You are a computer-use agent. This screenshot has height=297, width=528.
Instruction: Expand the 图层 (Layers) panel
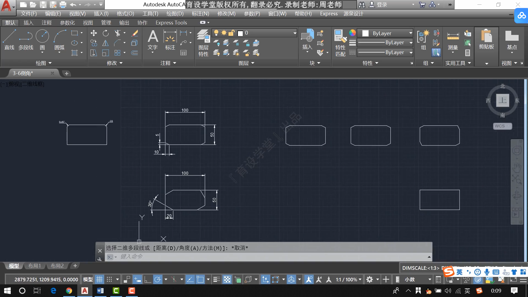(246, 63)
